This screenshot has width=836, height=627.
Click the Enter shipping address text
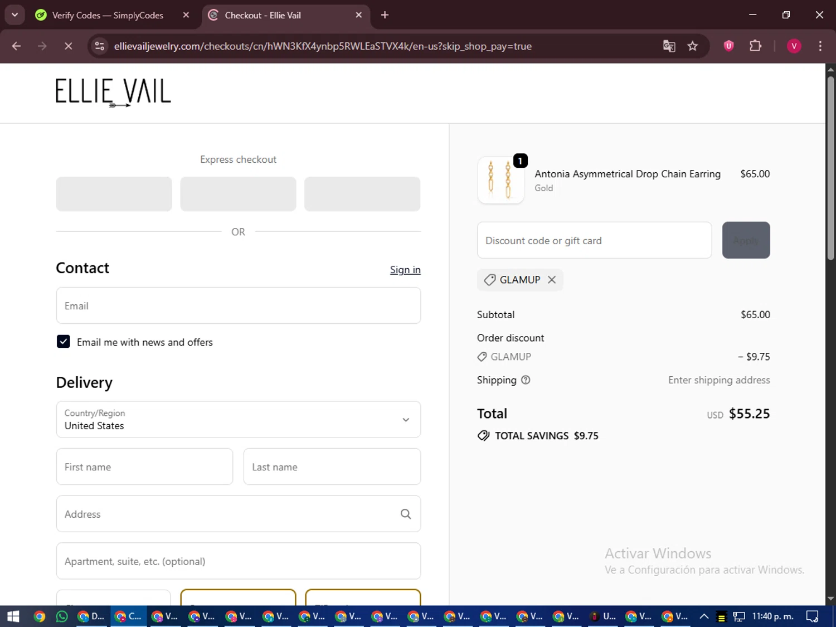point(719,380)
